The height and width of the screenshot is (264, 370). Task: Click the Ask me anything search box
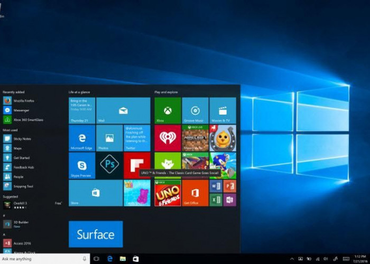click(42, 259)
